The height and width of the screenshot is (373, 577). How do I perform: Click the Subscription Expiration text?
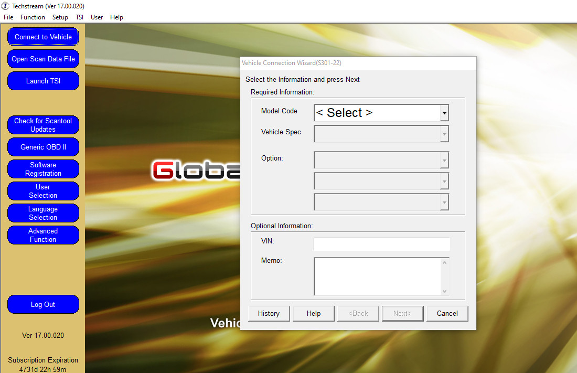[43, 360]
